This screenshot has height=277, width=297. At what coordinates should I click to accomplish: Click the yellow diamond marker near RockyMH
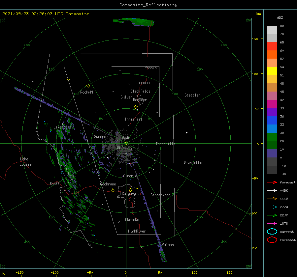pos(88,86)
